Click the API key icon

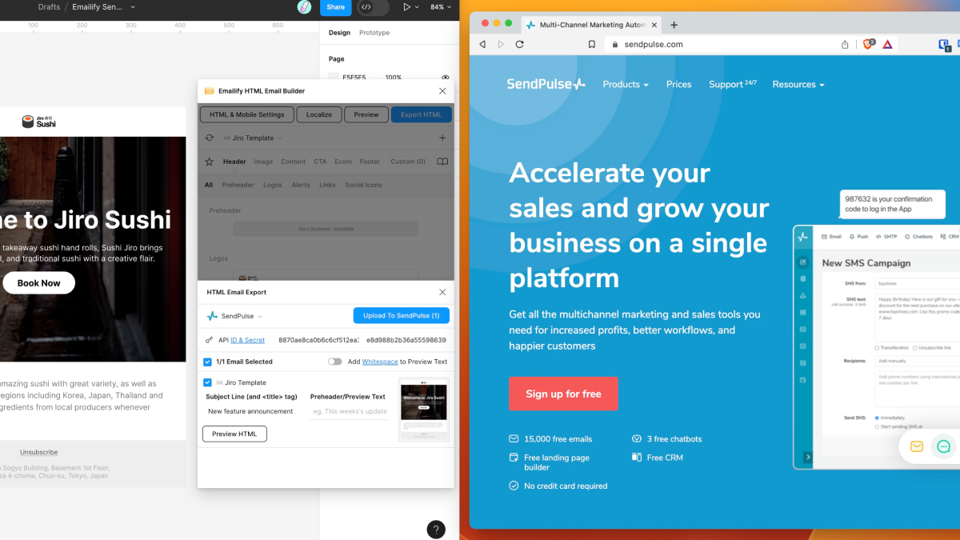(x=210, y=340)
